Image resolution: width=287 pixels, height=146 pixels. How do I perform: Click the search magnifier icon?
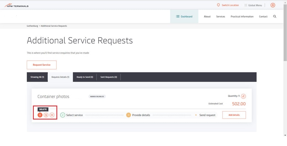pyautogui.click(x=275, y=17)
